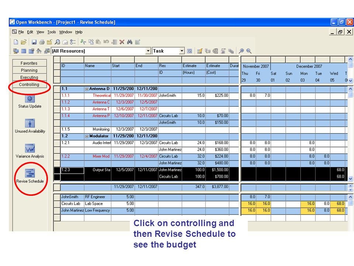Click the Paste clipboard icon
Screen dimensions: 354x266
[98, 42]
